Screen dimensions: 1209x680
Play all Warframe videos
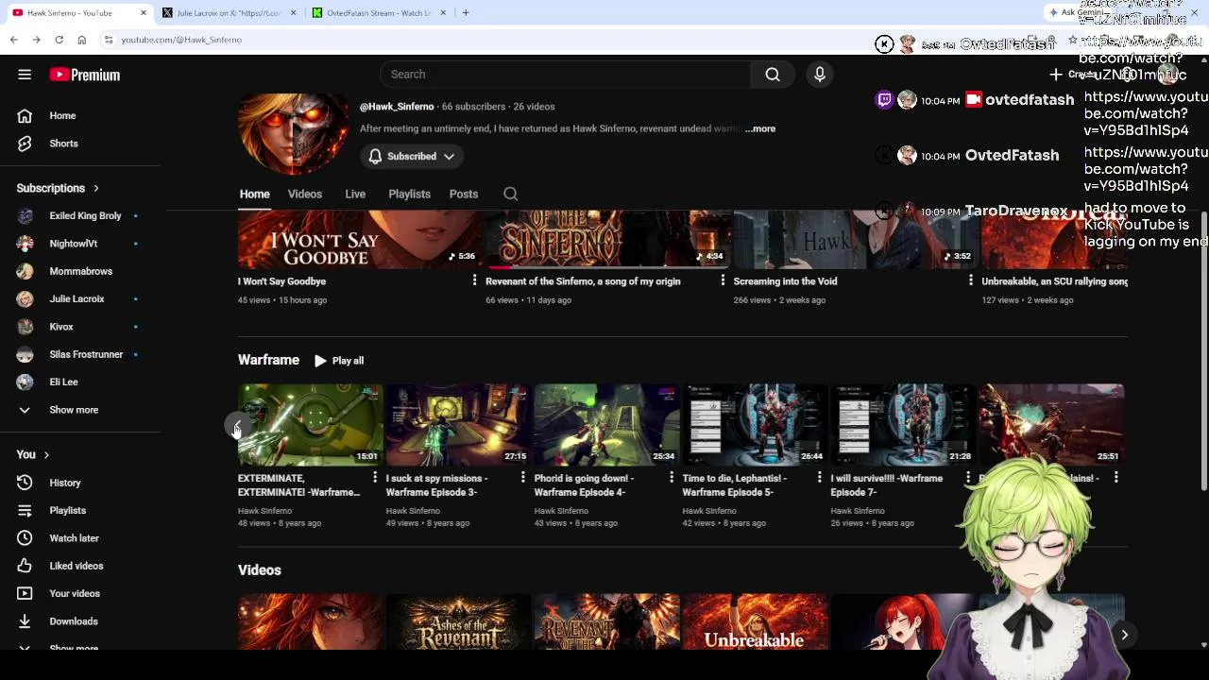pos(339,361)
